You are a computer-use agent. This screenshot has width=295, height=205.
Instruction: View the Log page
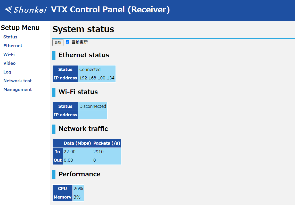pyautogui.click(x=7, y=72)
